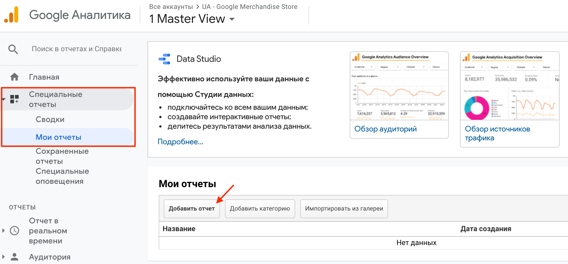Click the Нет данных table cell
The width and height of the screenshot is (568, 264).
click(416, 243)
